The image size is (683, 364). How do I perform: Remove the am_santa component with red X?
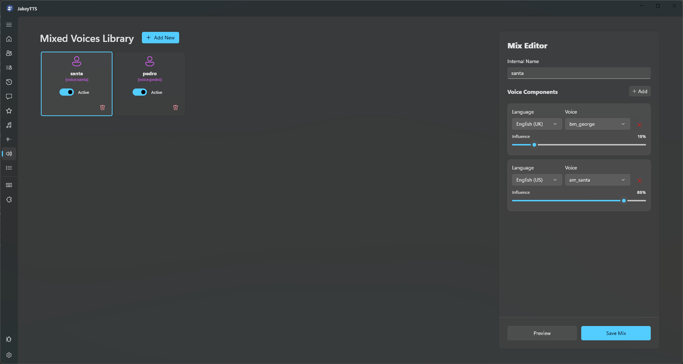click(x=640, y=181)
